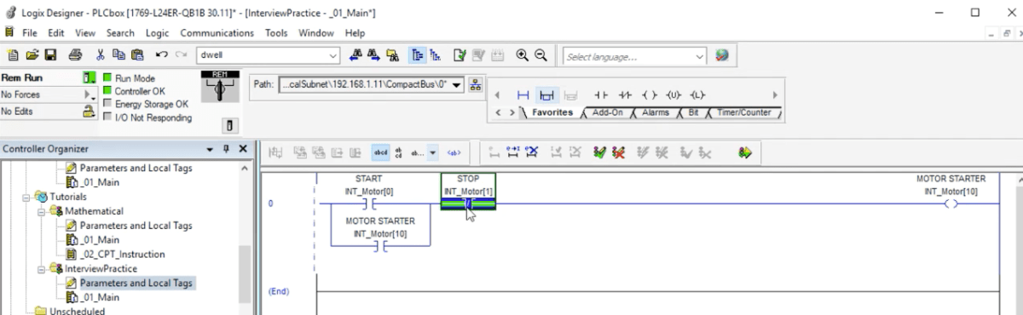Open a project with the folder icon
This screenshot has width=1023, height=315.
click(32, 55)
